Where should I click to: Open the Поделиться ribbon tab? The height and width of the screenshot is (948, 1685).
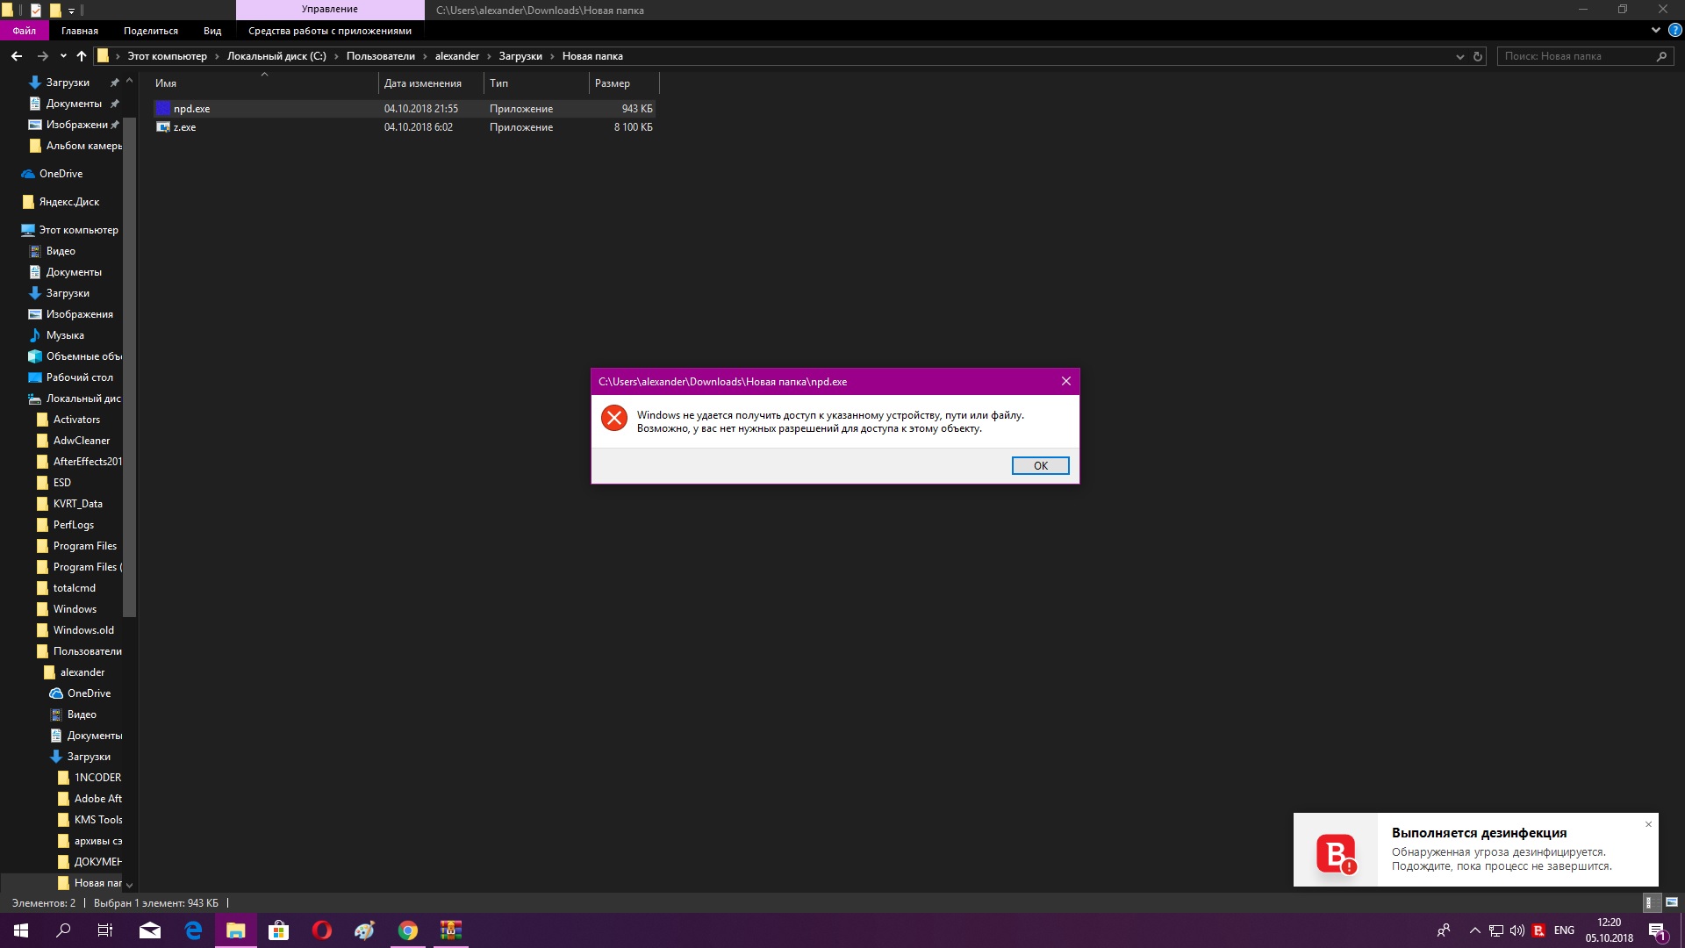150,31
